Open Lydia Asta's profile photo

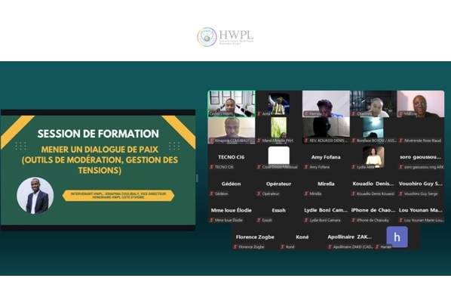coord(373,156)
